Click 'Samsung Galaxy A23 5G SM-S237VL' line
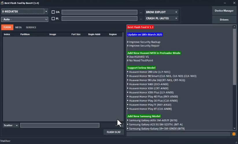Screen dimensions: 238x144 [x=155, y=124]
